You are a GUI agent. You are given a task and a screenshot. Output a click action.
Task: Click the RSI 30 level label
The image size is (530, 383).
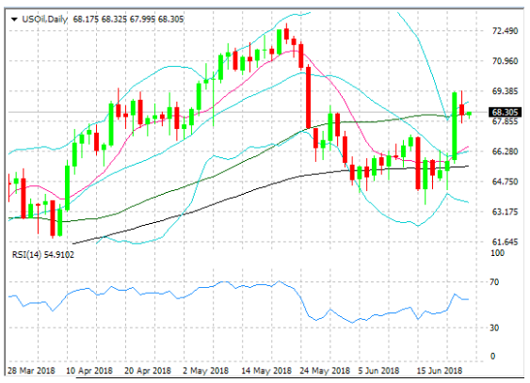point(494,327)
